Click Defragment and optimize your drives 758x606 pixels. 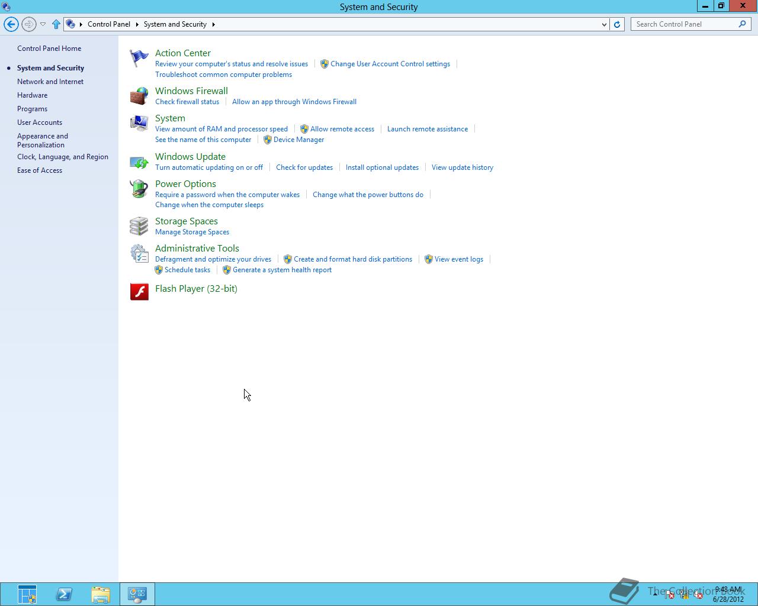pos(213,259)
